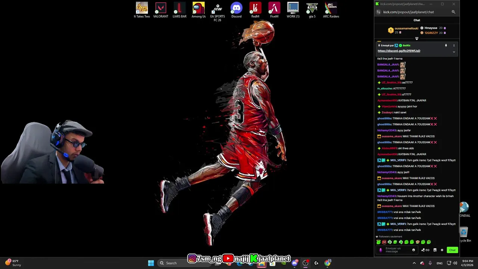Expand the gift leaderboard drop-down arrow
This screenshot has width=478, height=269.
point(417,38)
